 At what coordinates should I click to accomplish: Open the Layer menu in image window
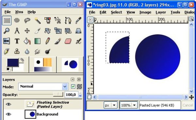point(161,12)
